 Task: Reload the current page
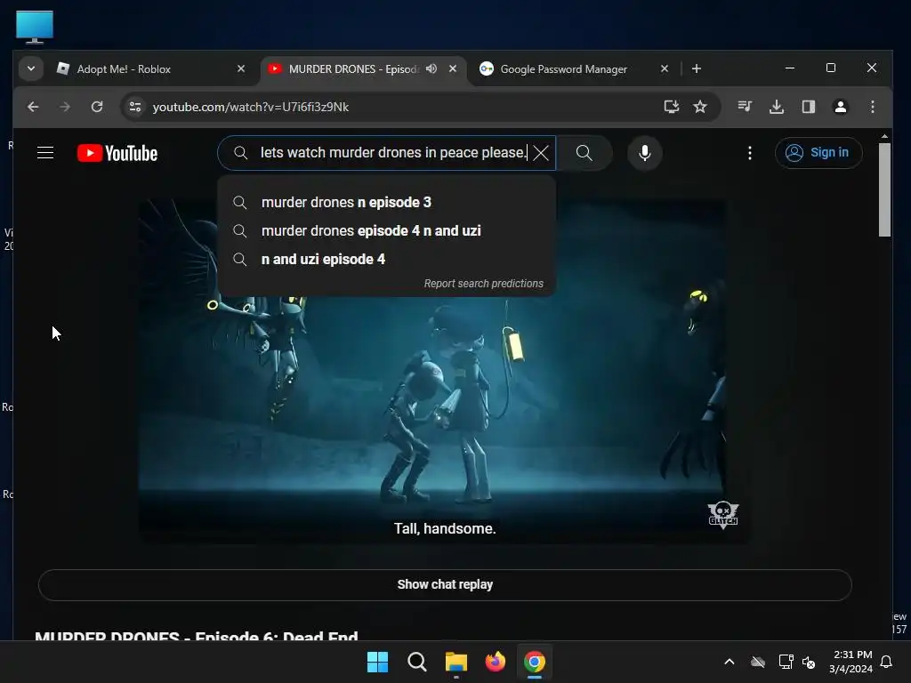97,107
